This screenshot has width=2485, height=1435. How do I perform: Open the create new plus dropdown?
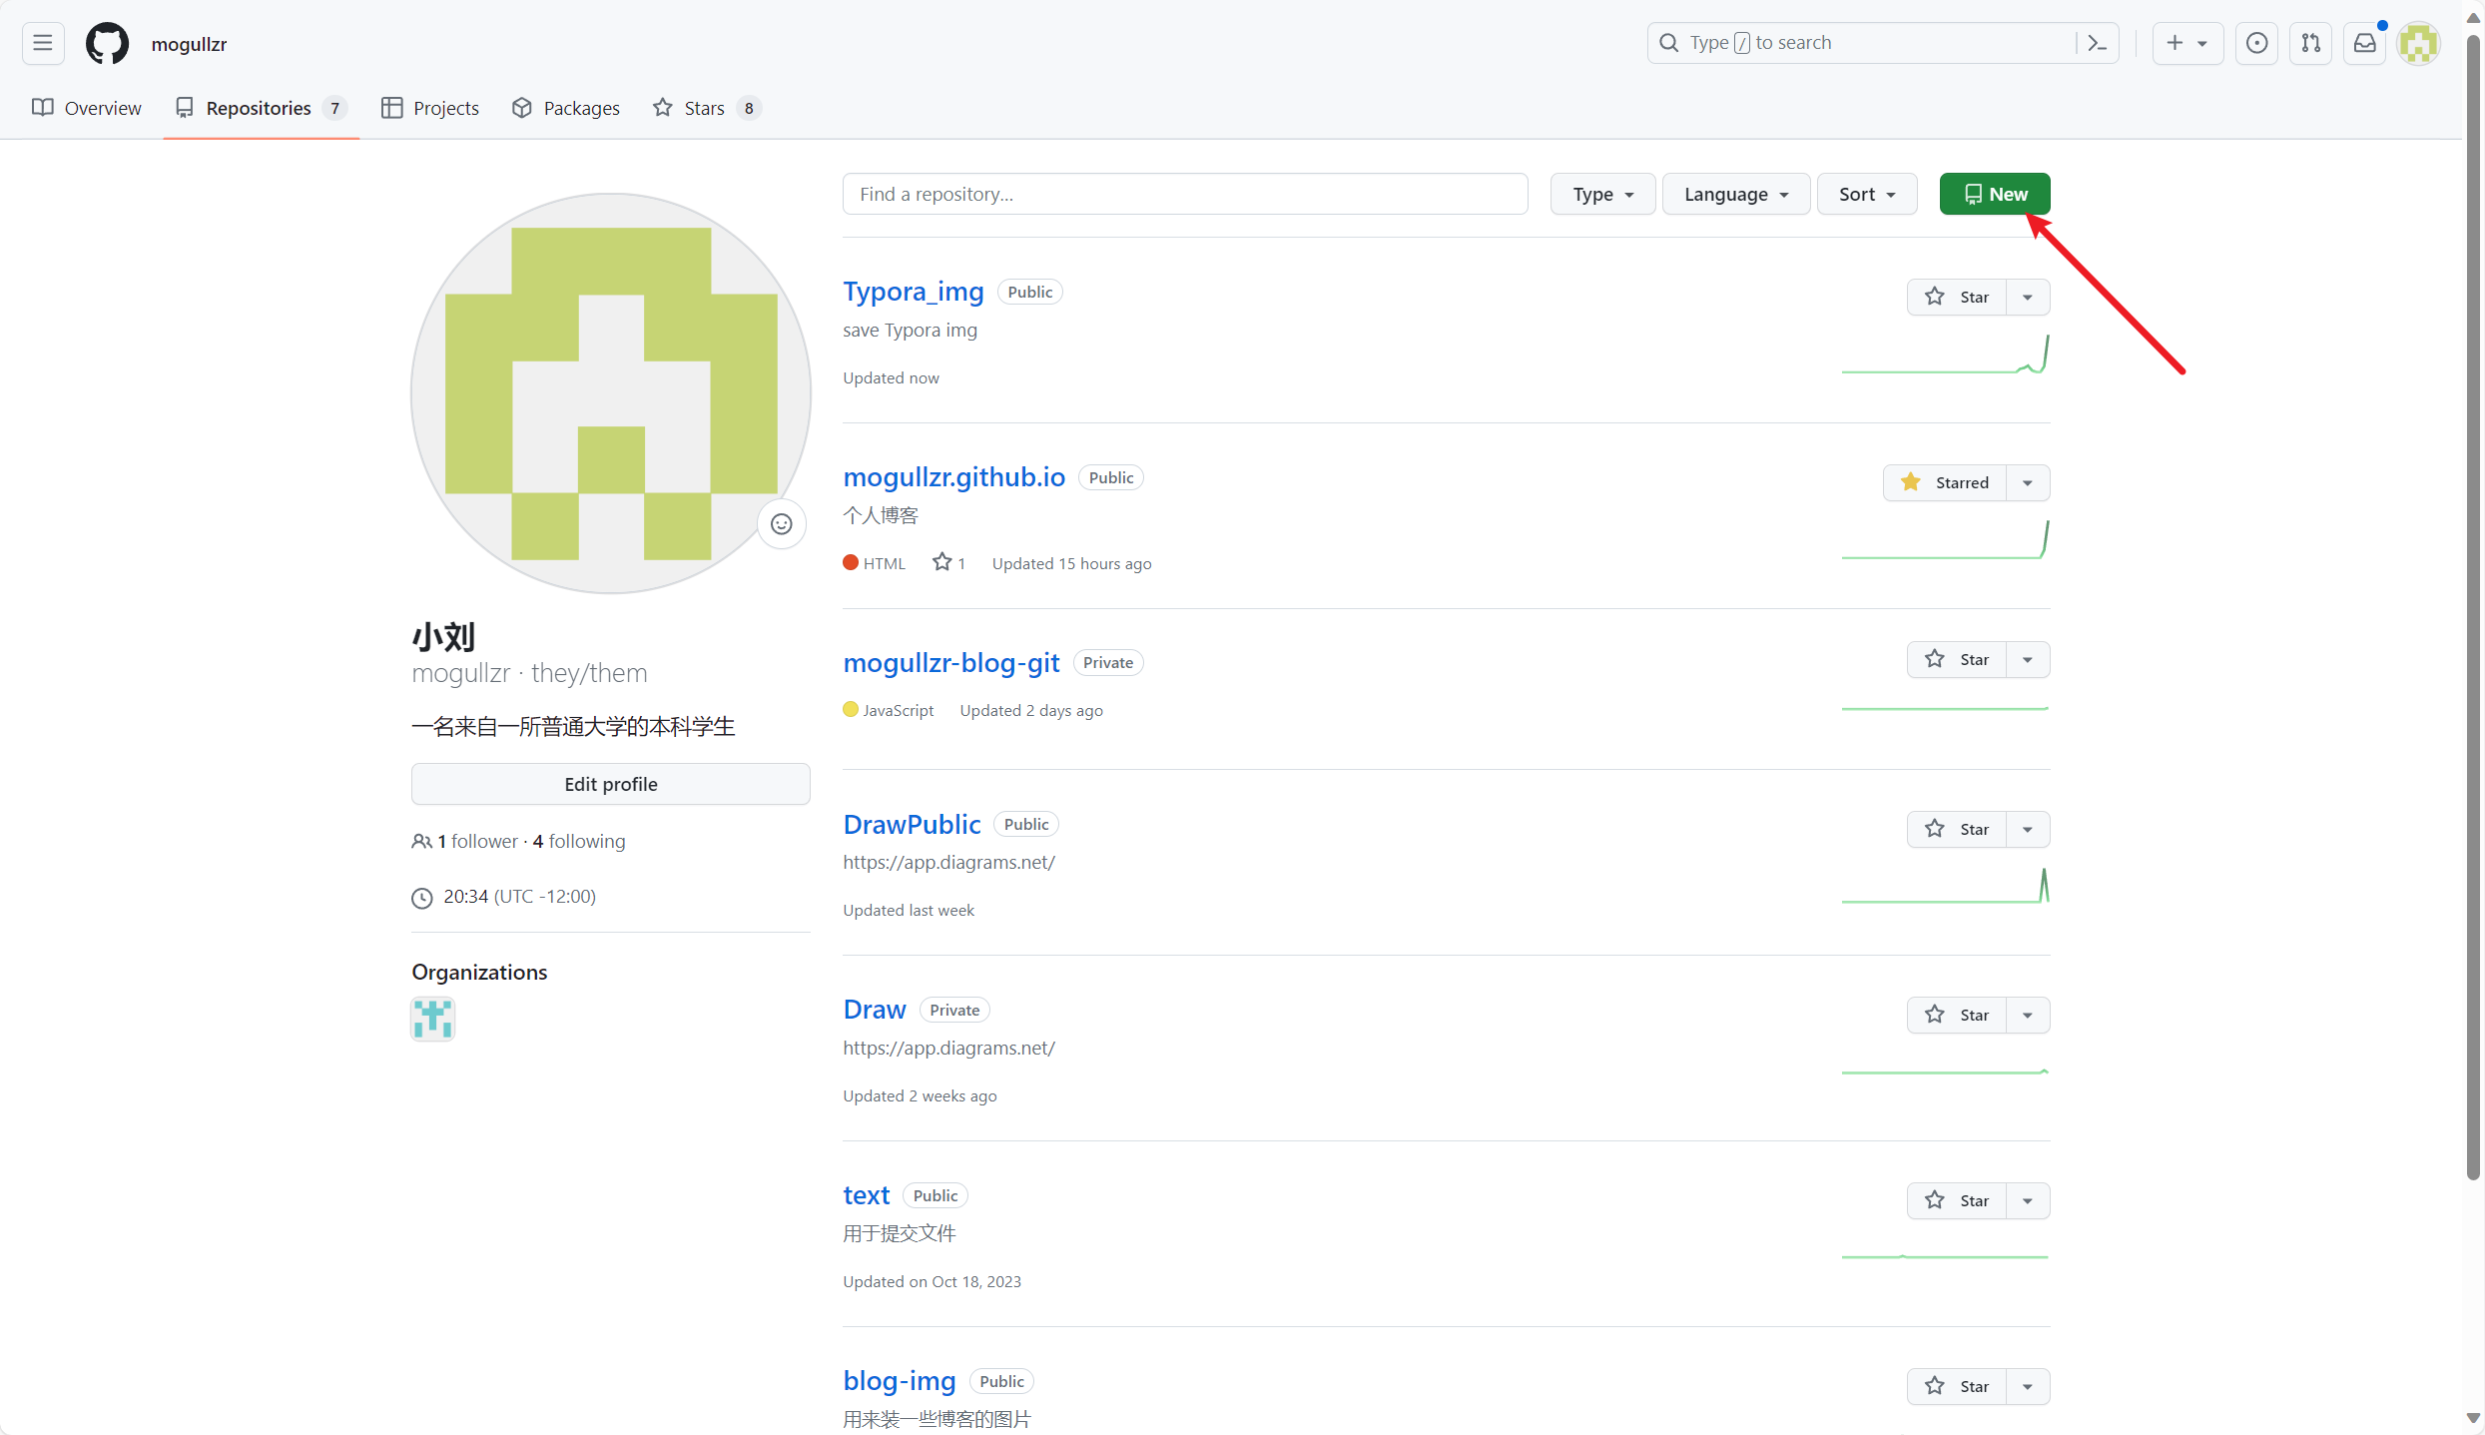click(x=2186, y=43)
